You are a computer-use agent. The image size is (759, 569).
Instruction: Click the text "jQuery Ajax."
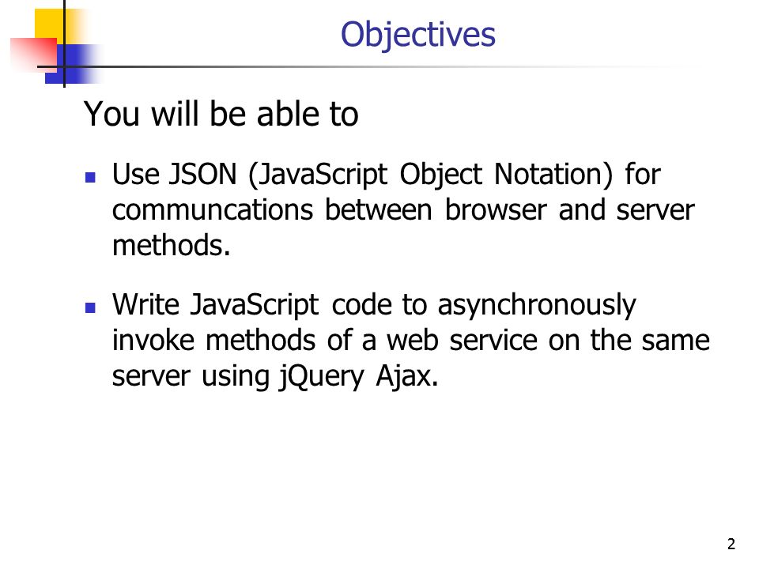pos(359,377)
